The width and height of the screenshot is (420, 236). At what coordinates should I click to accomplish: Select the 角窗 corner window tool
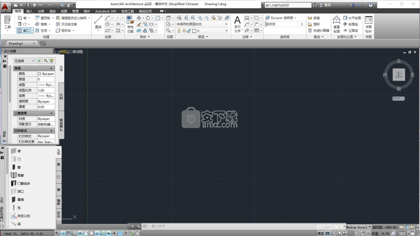point(17,175)
